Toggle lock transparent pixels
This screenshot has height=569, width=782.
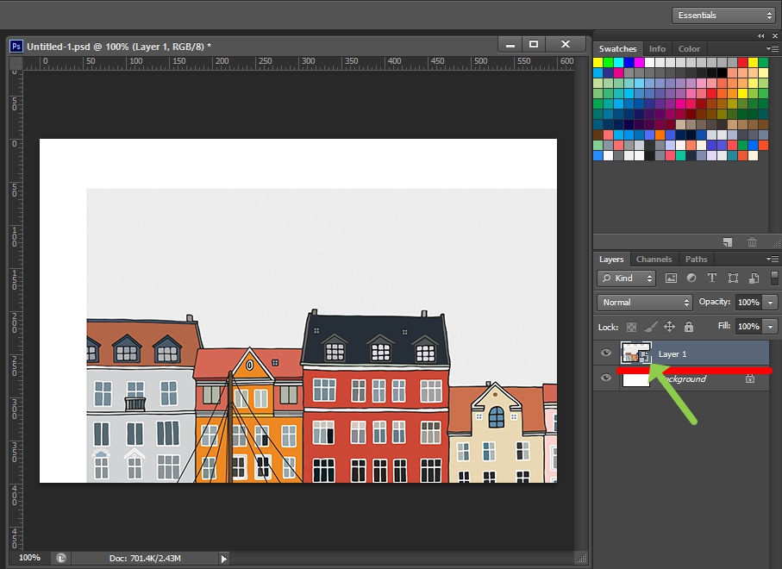631,327
